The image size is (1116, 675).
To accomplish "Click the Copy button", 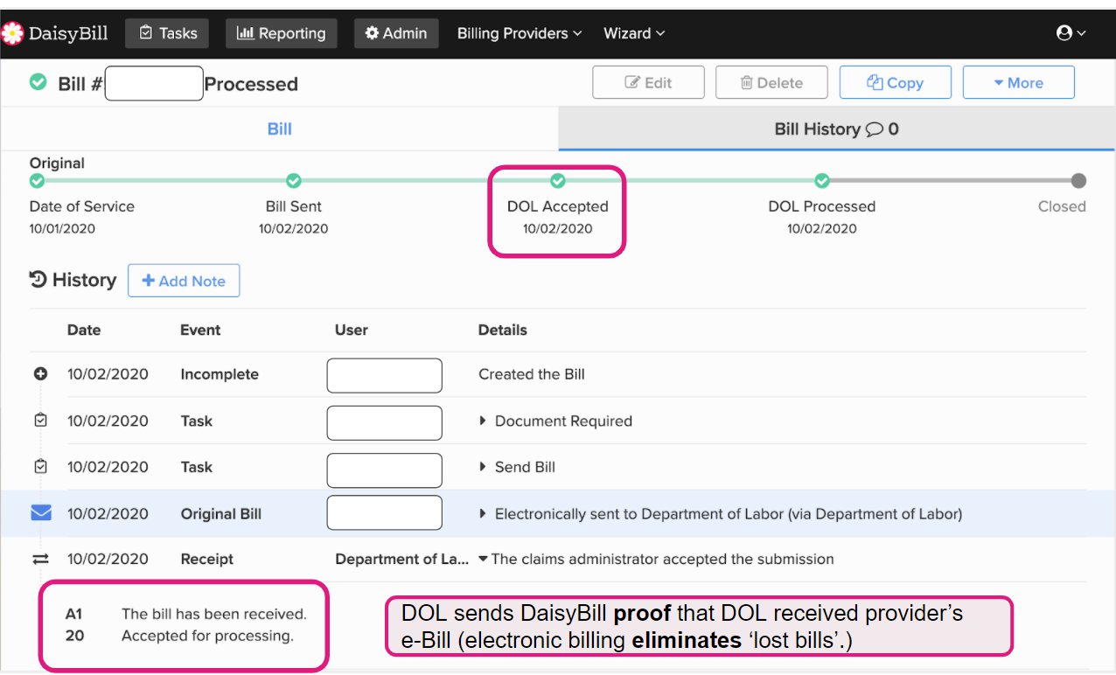I will 895,83.
